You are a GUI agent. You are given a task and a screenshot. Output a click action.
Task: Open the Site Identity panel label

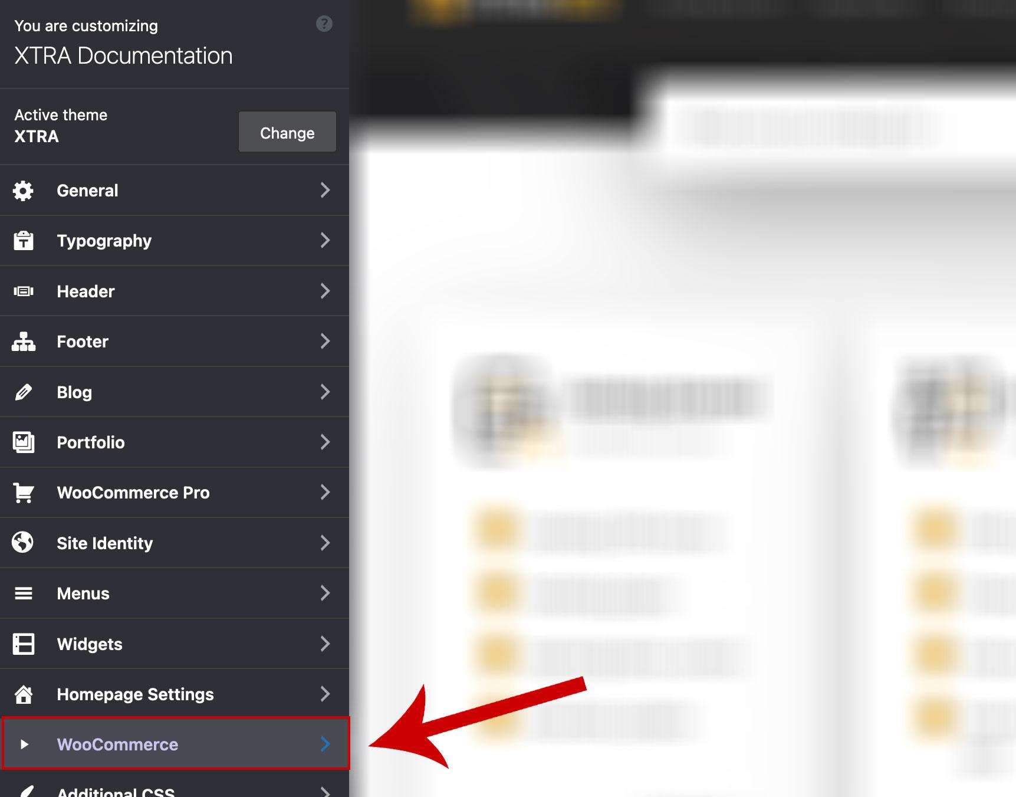point(104,543)
